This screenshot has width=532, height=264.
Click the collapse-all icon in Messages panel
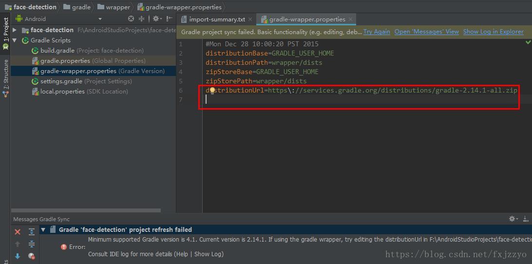[32, 244]
